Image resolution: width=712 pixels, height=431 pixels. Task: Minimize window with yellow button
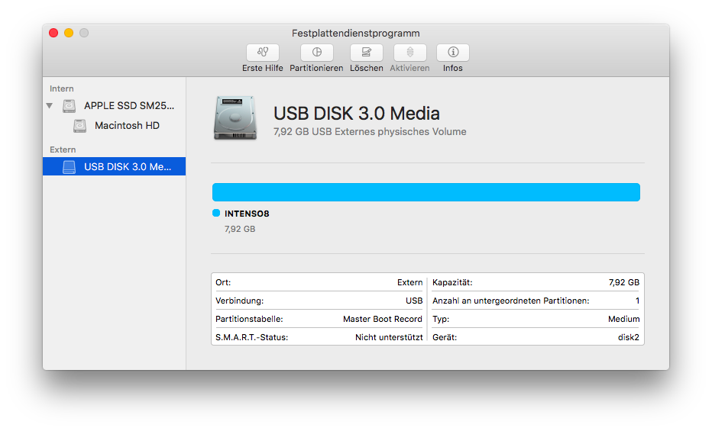[x=69, y=33]
